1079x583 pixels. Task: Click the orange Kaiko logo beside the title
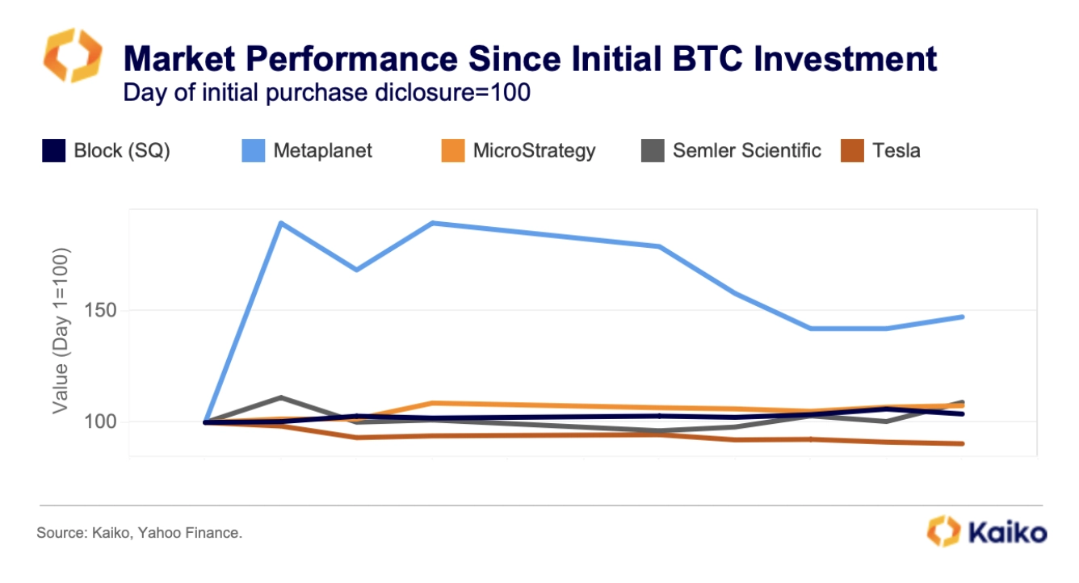click(x=73, y=56)
